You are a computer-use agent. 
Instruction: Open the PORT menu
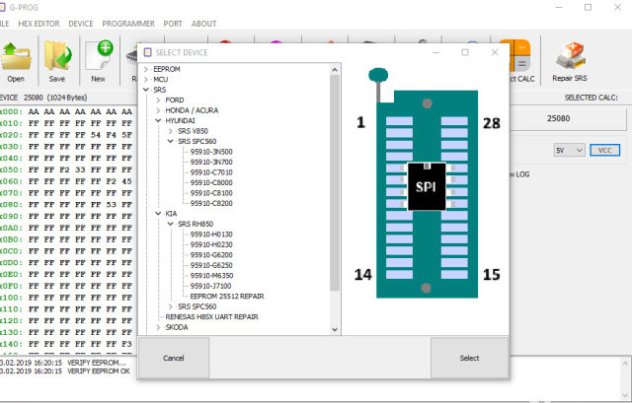tap(173, 24)
